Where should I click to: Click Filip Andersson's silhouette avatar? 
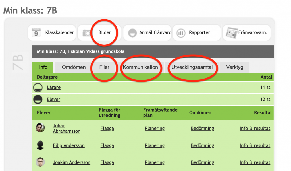pos(40,145)
